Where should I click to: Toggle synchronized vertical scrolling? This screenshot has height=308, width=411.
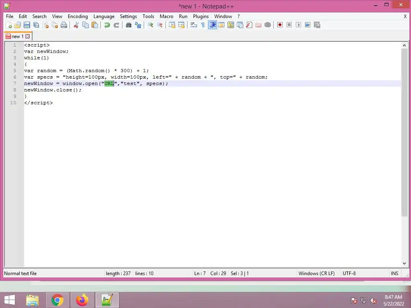click(x=172, y=25)
